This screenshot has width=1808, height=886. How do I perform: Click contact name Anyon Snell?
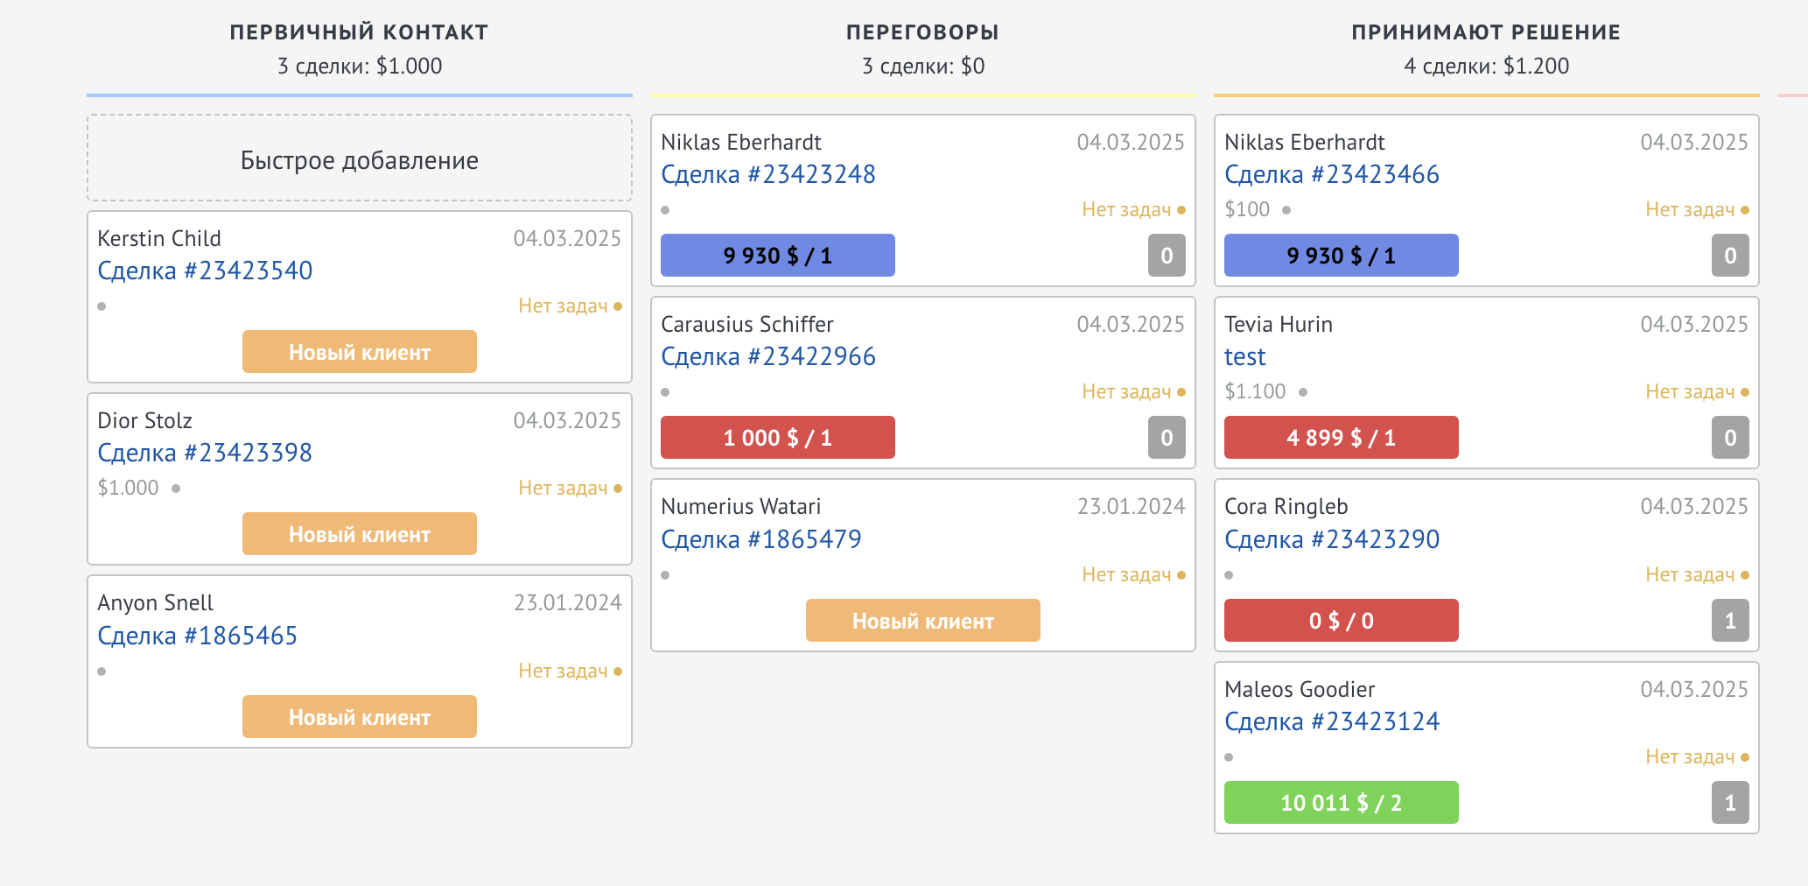click(x=155, y=602)
